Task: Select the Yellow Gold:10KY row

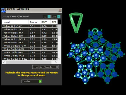Action: coord(30,29)
